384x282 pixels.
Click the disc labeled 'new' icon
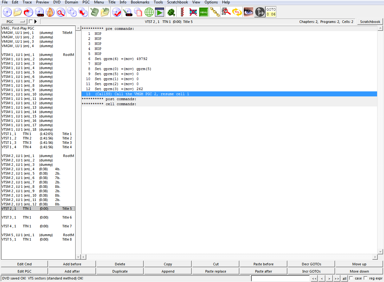(39, 12)
